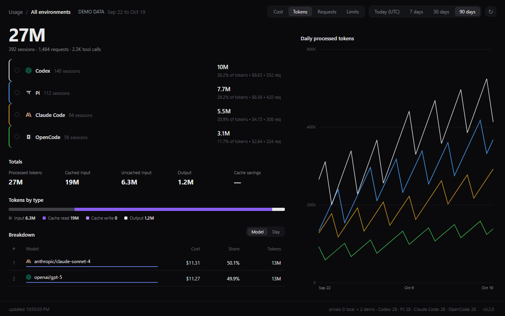Viewport: 505px width, 316px height.
Task: Select the 7 days range
Action: tap(416, 12)
